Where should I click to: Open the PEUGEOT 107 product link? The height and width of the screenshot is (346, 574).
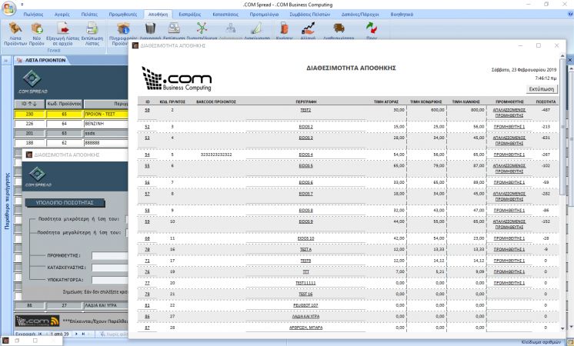click(x=305, y=305)
